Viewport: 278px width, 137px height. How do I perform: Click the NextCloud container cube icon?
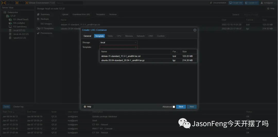point(11,19)
